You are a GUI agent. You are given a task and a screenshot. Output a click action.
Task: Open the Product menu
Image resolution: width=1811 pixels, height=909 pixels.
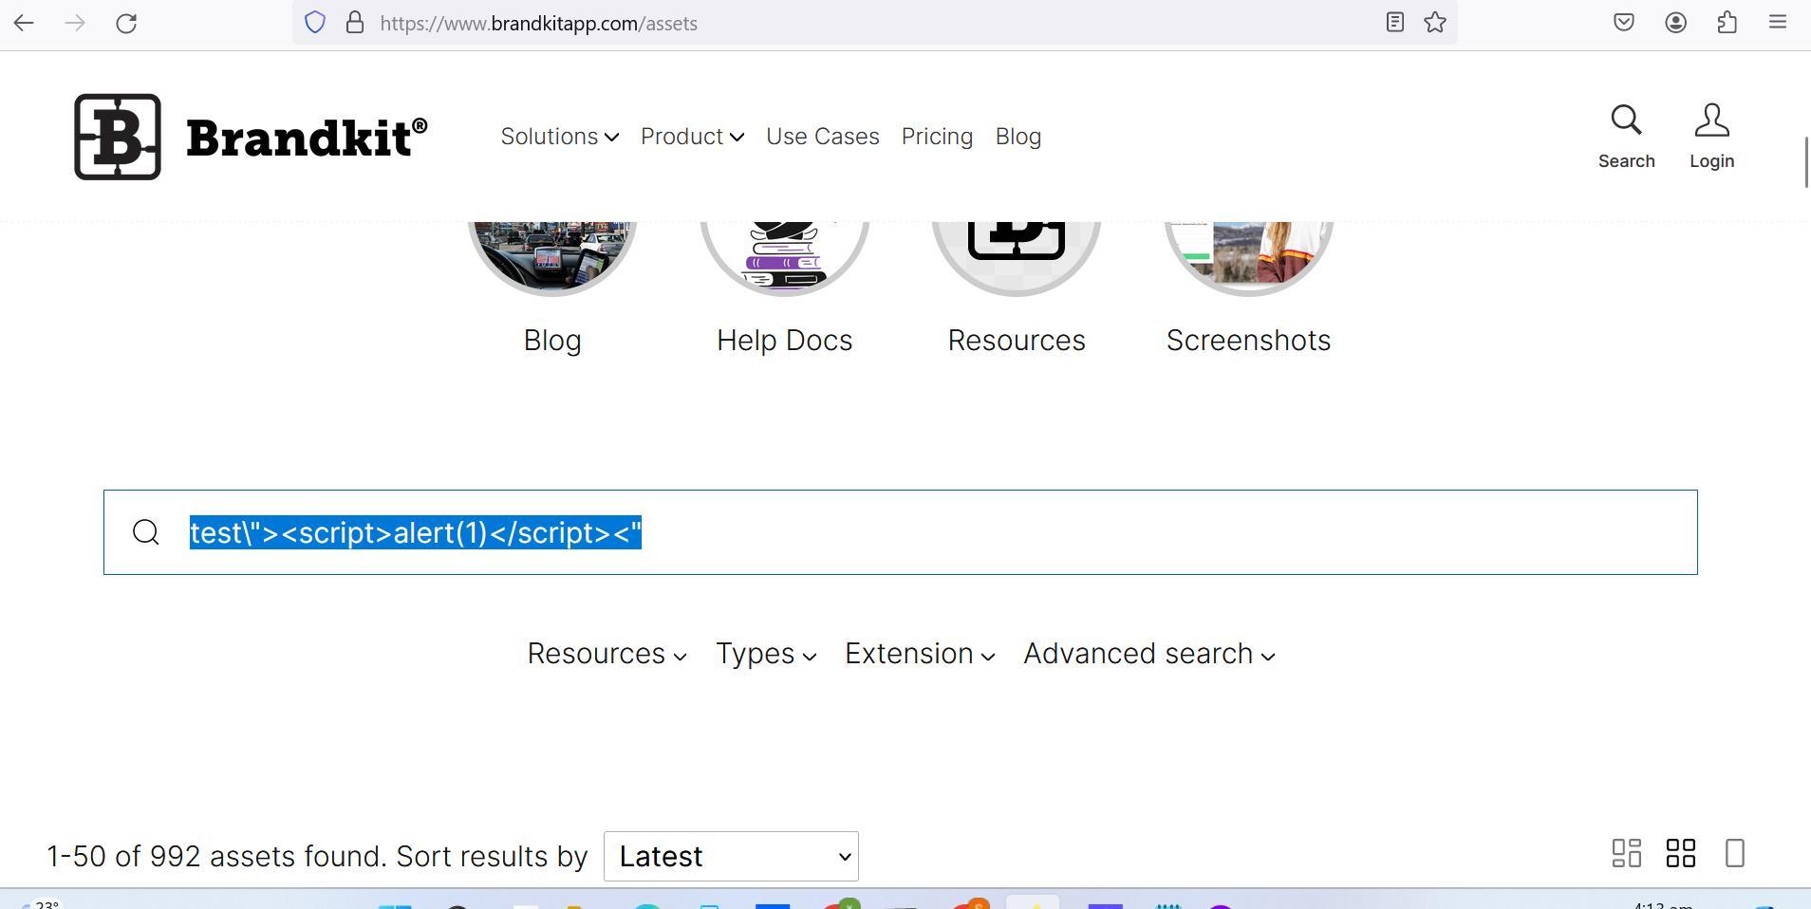pyautogui.click(x=691, y=137)
